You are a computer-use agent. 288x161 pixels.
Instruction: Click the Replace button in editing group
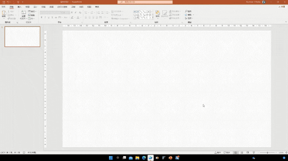(190, 15)
